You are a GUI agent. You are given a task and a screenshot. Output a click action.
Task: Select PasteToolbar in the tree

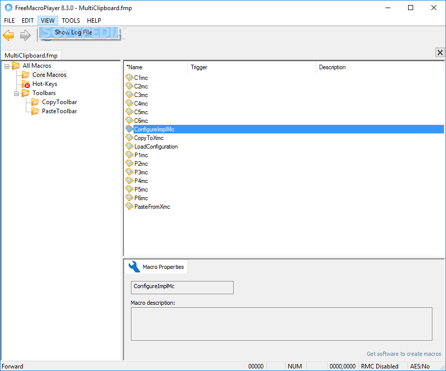point(60,111)
